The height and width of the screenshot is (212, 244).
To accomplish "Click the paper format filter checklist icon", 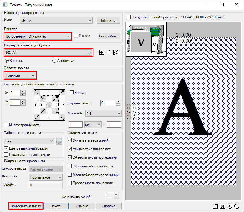I will (116, 52).
